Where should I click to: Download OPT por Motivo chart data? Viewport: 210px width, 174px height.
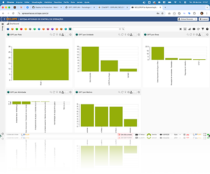click(x=131, y=92)
